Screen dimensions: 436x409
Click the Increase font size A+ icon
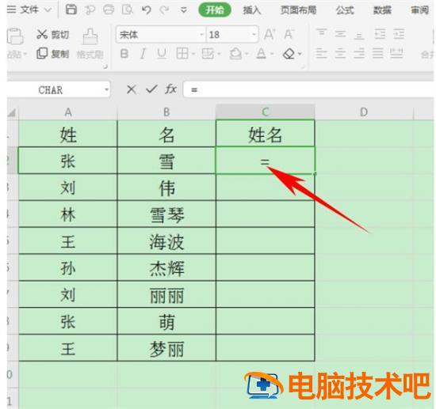click(270, 34)
